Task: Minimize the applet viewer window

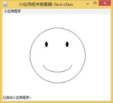Action: pos(88,4)
